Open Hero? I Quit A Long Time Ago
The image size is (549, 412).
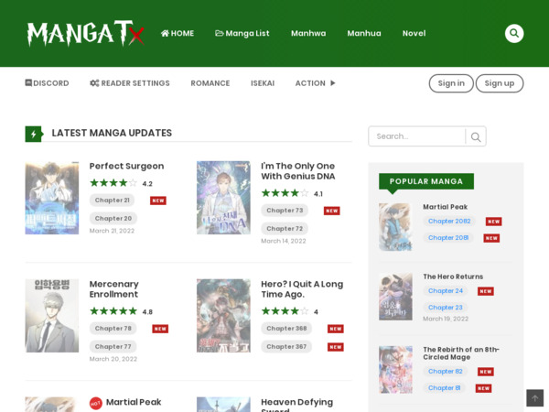(302, 289)
